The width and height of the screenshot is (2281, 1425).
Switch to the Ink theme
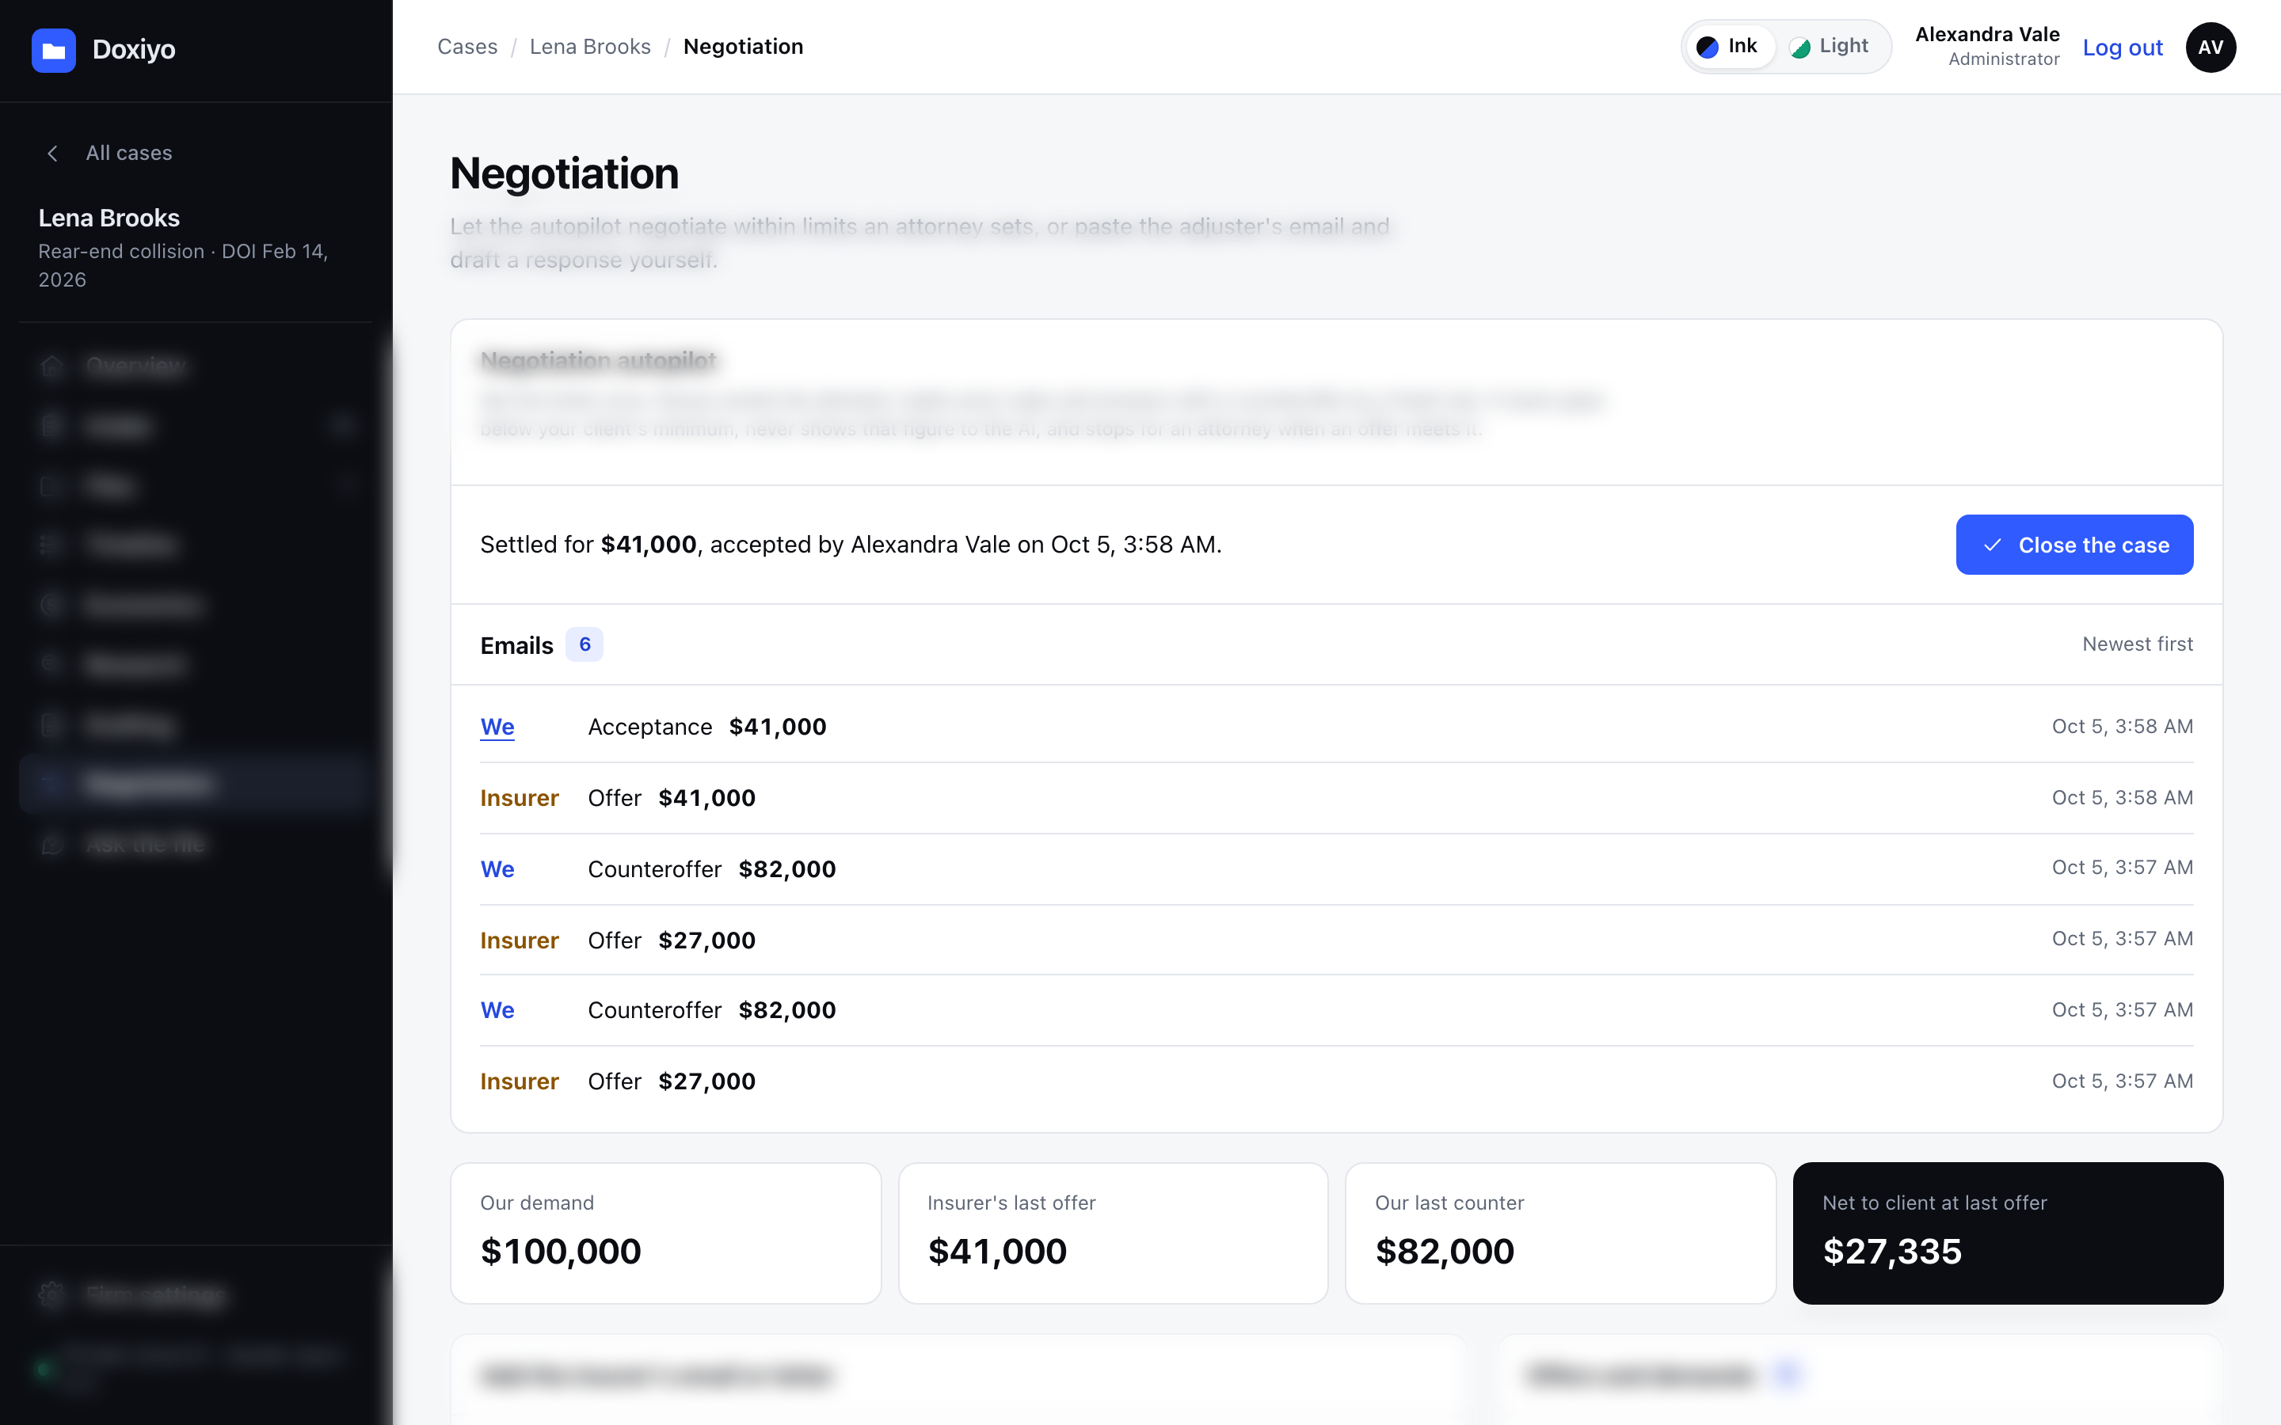click(1729, 46)
